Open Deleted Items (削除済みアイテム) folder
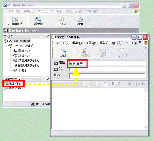Screen dimensions: 154x141 click(29, 65)
